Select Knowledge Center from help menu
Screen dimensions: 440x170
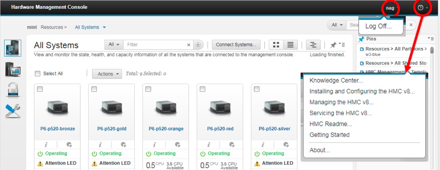pos(336,81)
